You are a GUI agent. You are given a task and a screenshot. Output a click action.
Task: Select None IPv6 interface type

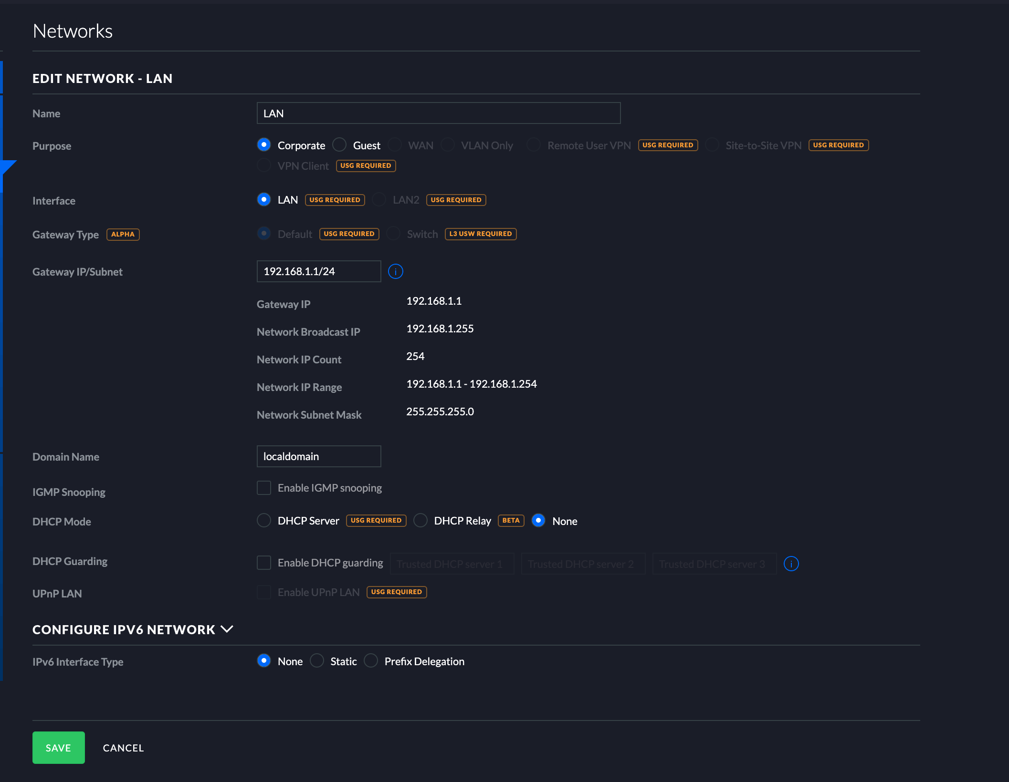tap(264, 661)
